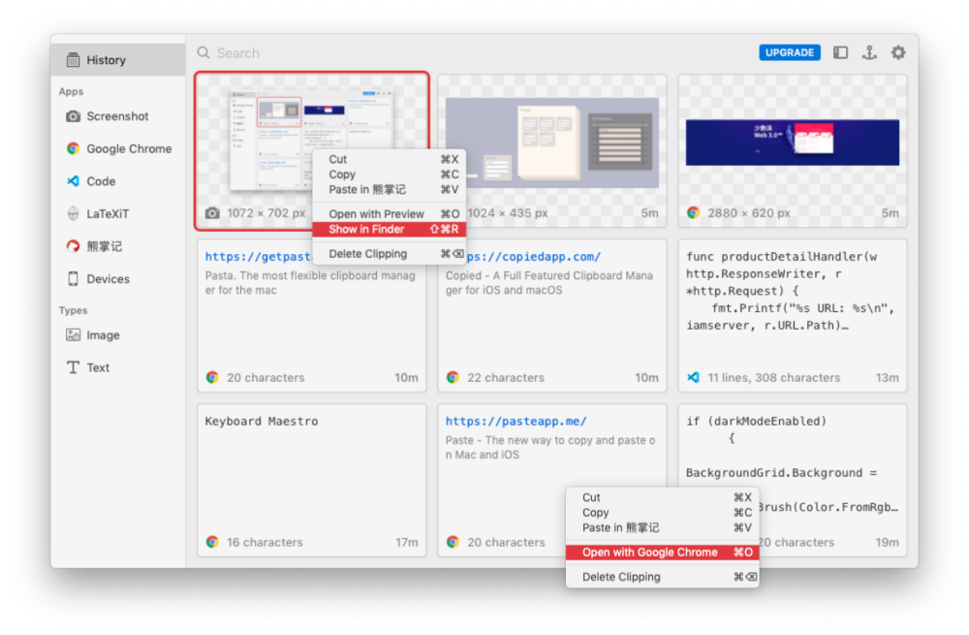Filter clippings by Google Chrome

coord(118,148)
